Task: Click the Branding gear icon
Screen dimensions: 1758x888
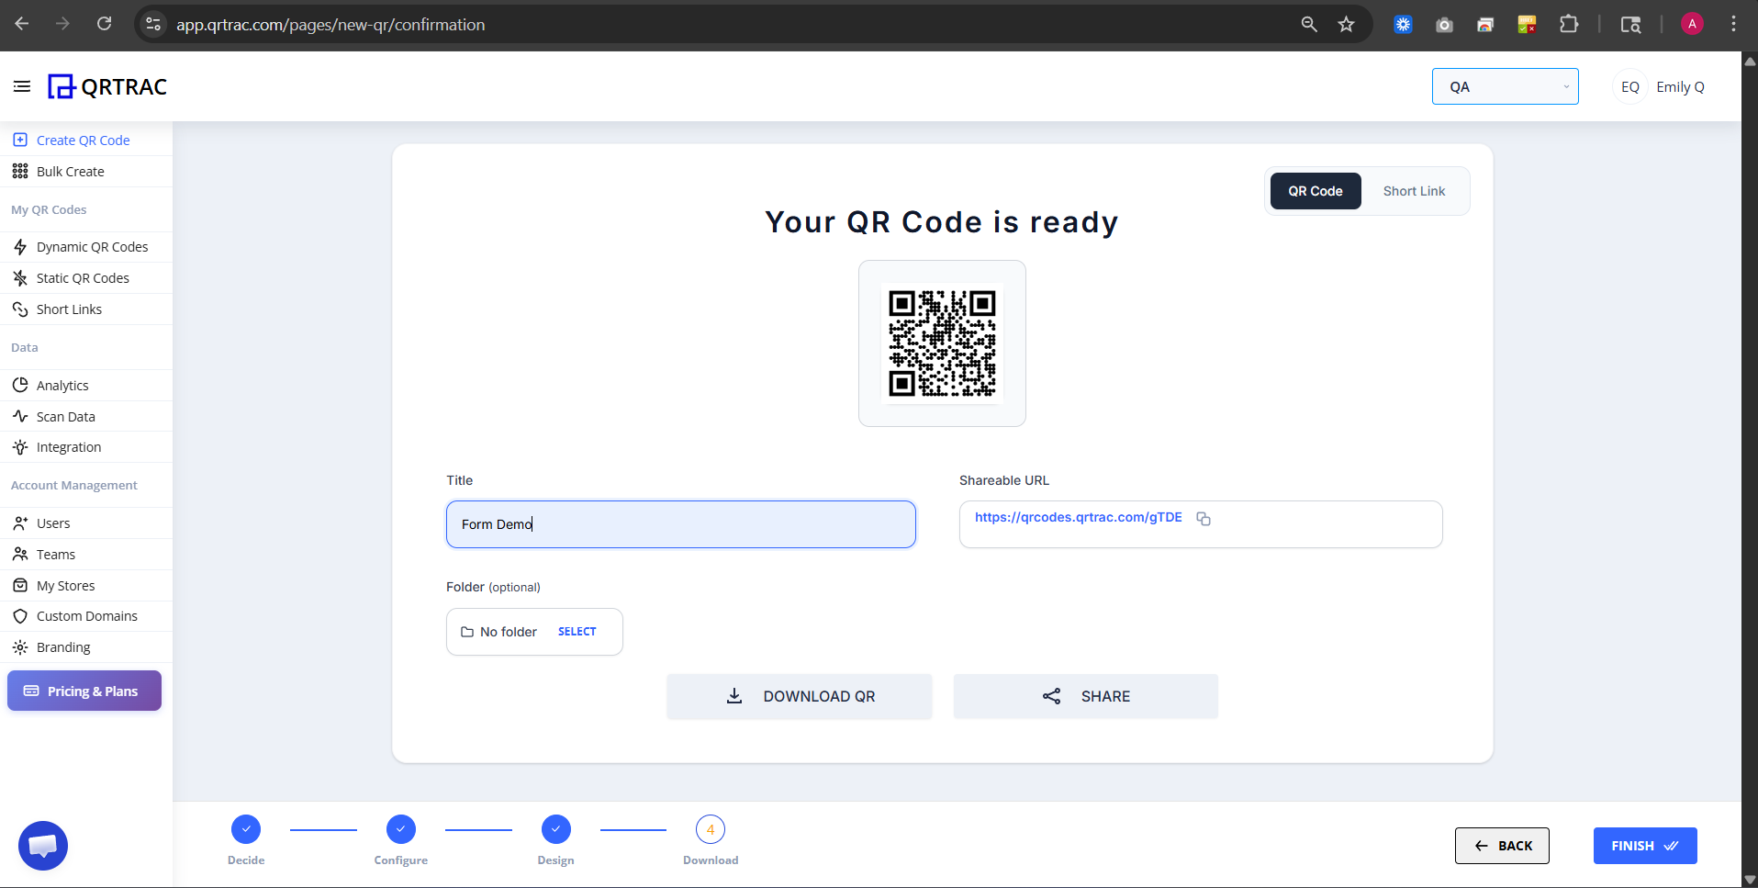Action: pyautogui.click(x=20, y=647)
